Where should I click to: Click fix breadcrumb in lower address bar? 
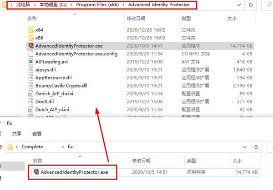point(70,147)
